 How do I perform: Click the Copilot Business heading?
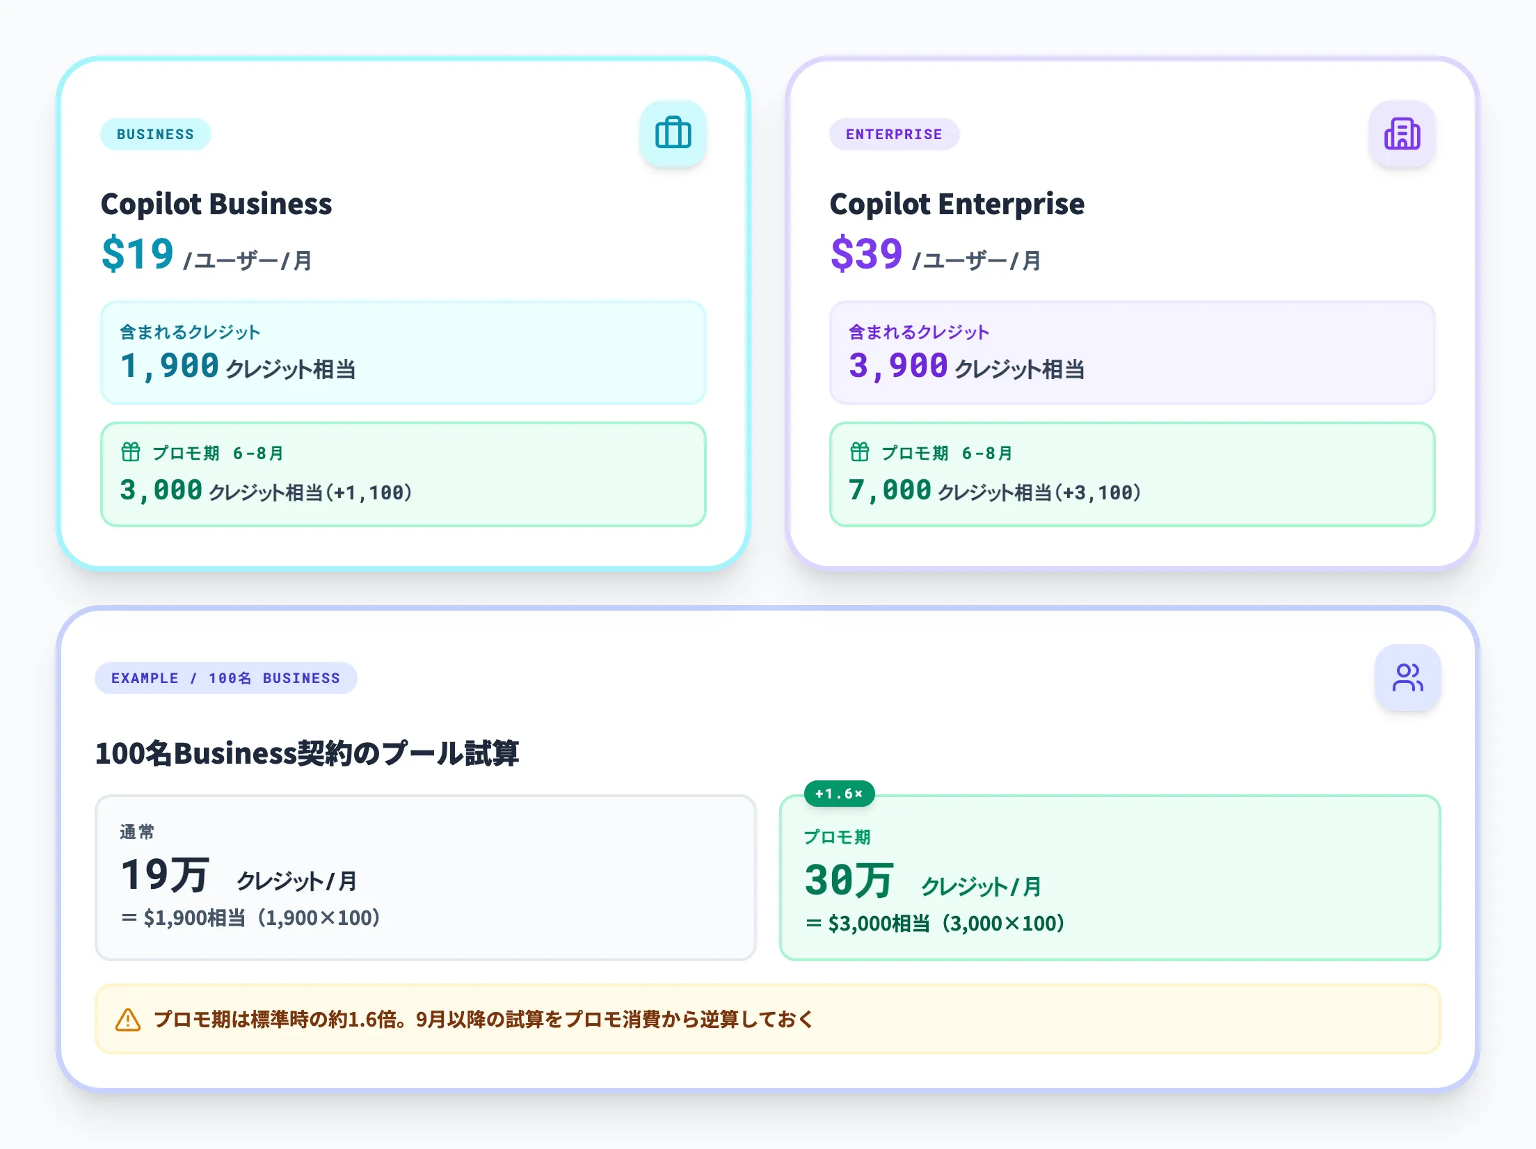pos(216,204)
